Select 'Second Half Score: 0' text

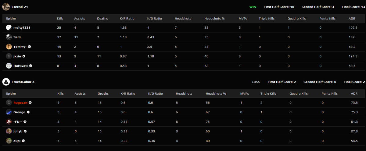[x=320, y=82]
